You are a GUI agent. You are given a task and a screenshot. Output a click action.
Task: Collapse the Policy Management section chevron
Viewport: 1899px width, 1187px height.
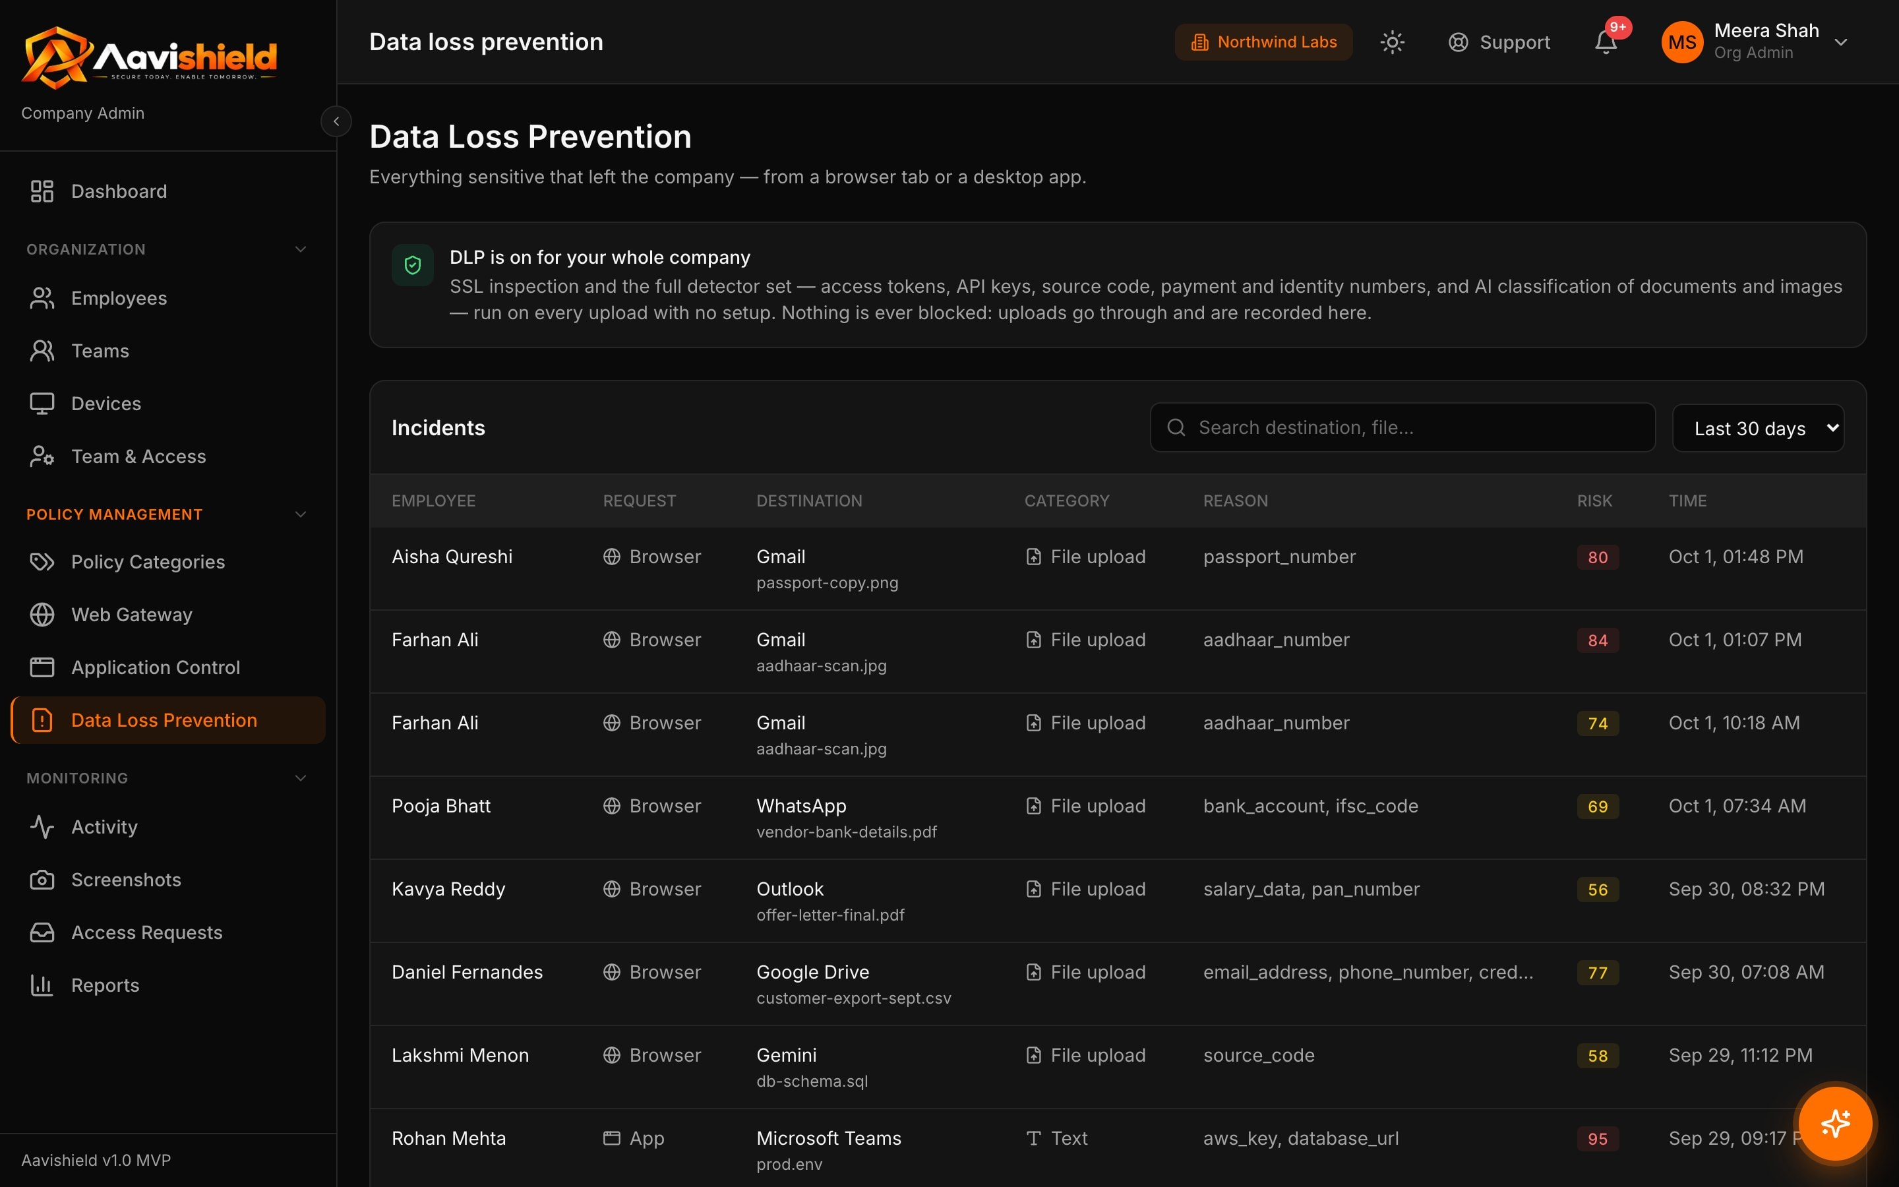301,514
